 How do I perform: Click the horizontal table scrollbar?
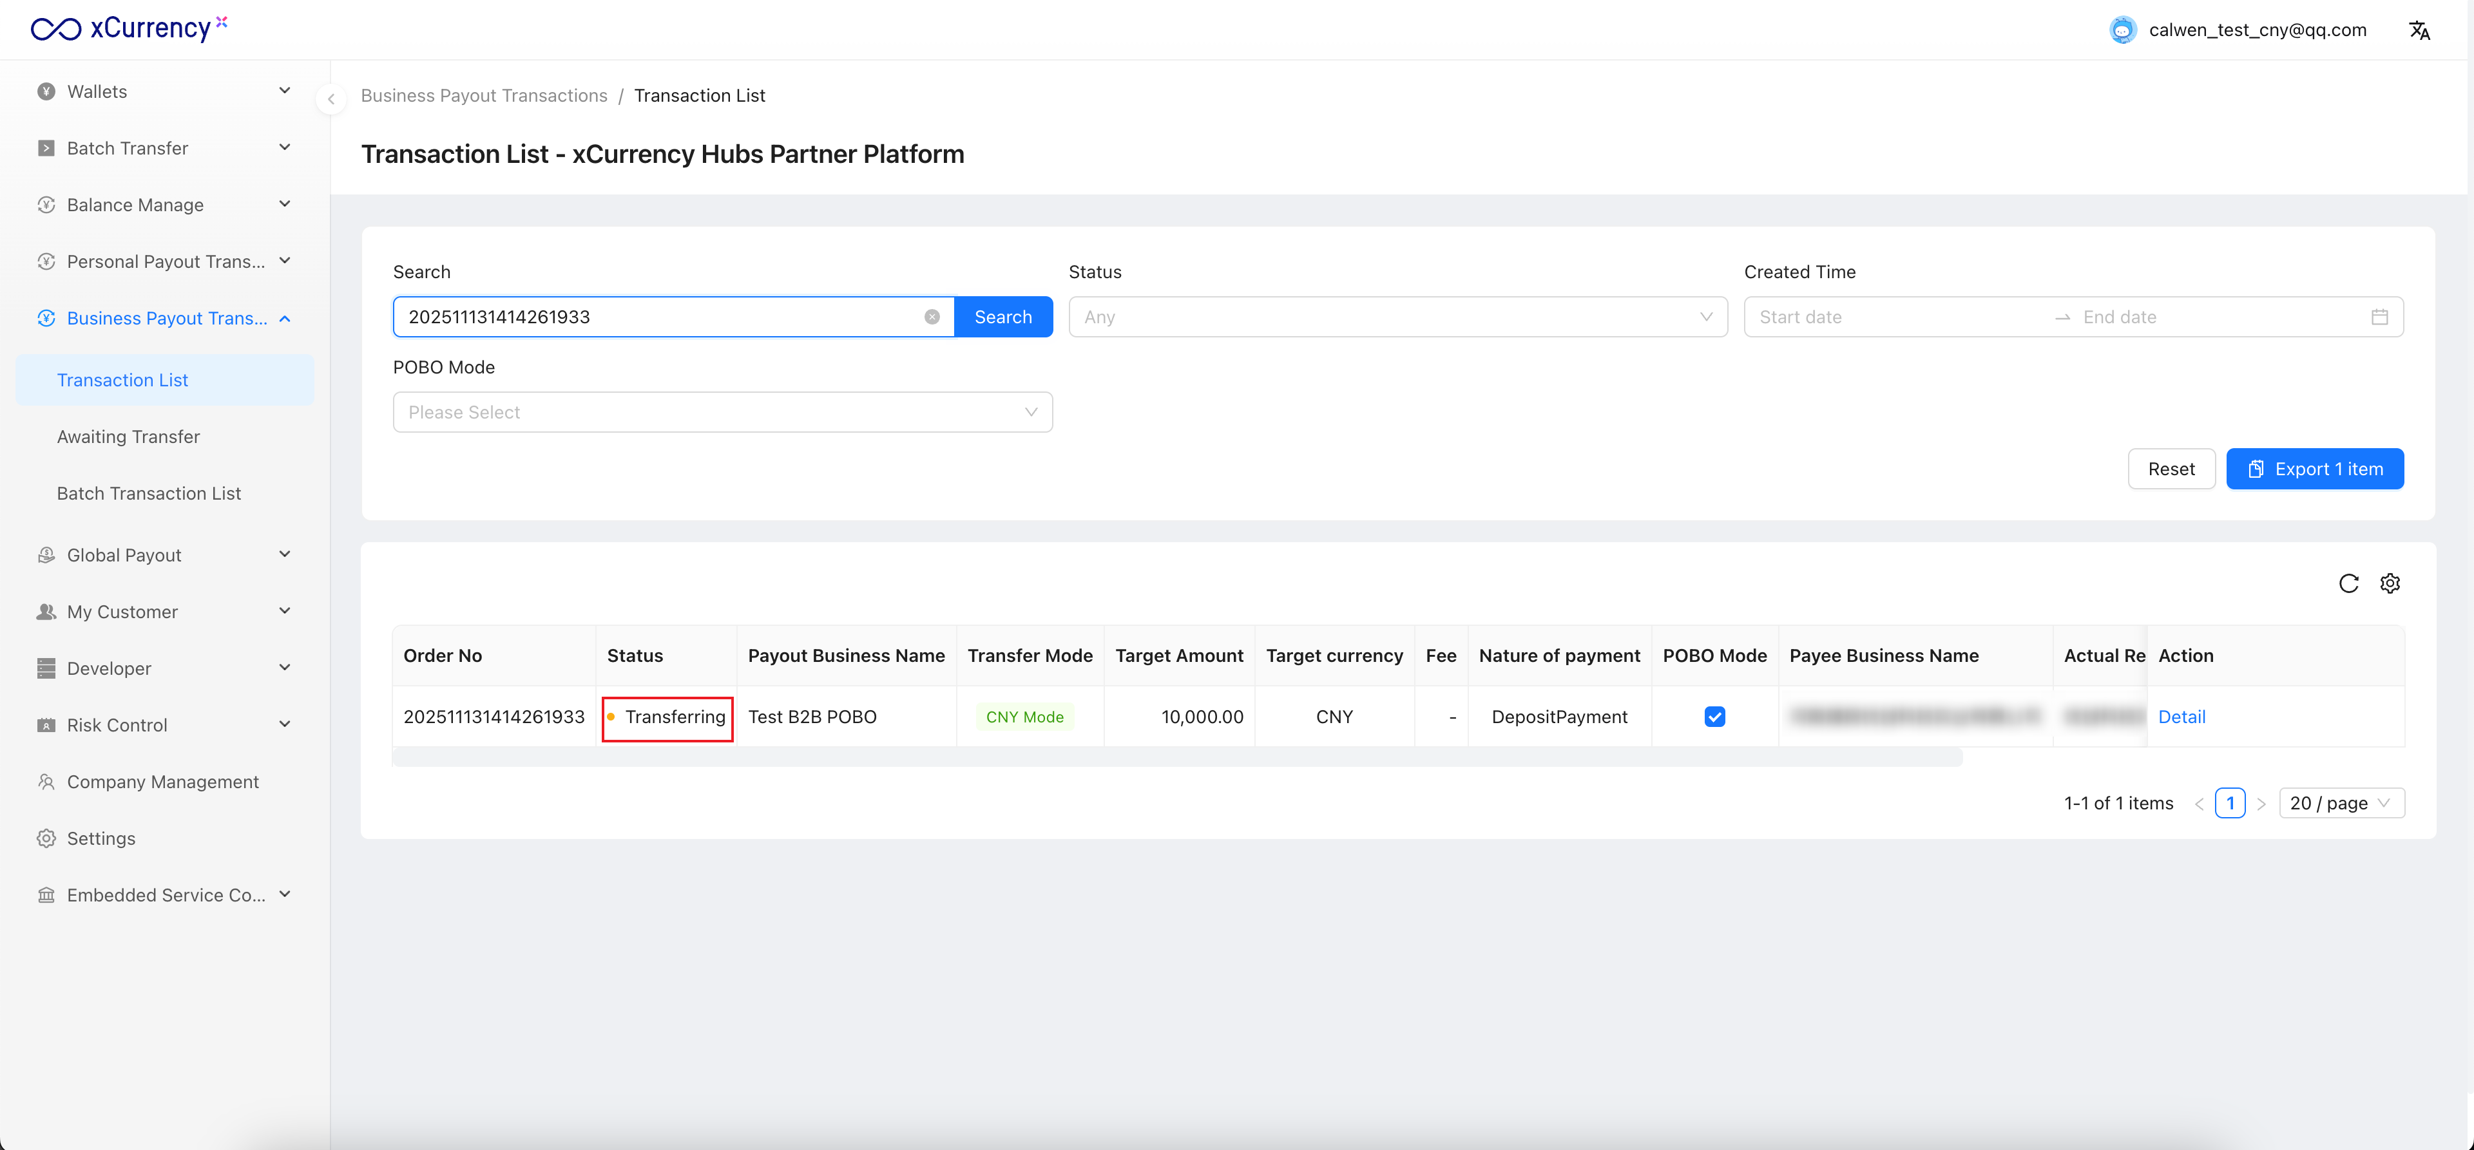point(1176,759)
